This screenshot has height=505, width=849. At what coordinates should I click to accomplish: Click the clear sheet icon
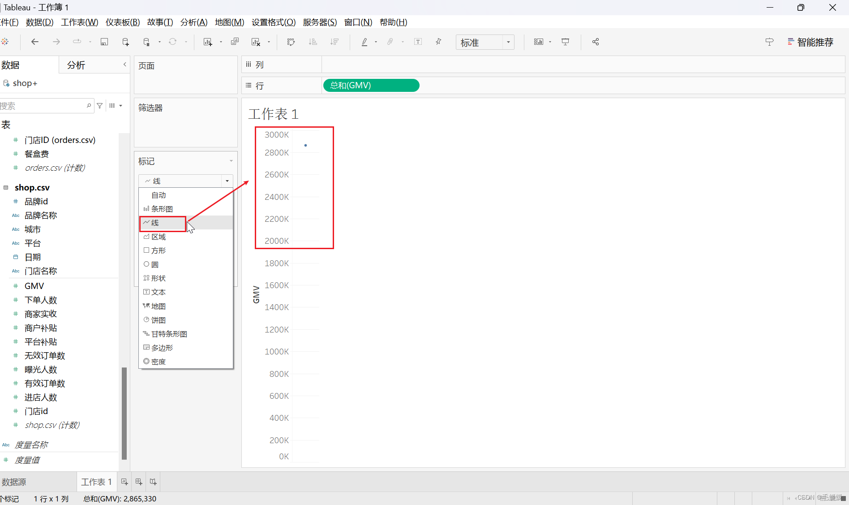pyautogui.click(x=256, y=42)
